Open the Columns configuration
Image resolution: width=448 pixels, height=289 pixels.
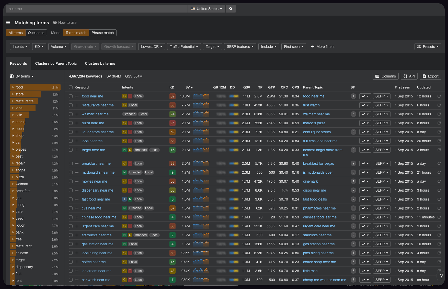point(385,76)
